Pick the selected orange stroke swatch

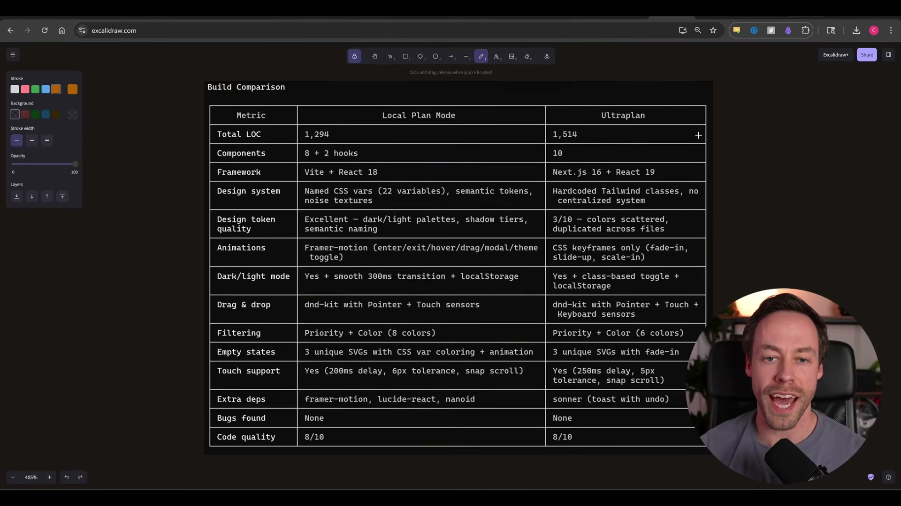pyautogui.click(x=56, y=89)
